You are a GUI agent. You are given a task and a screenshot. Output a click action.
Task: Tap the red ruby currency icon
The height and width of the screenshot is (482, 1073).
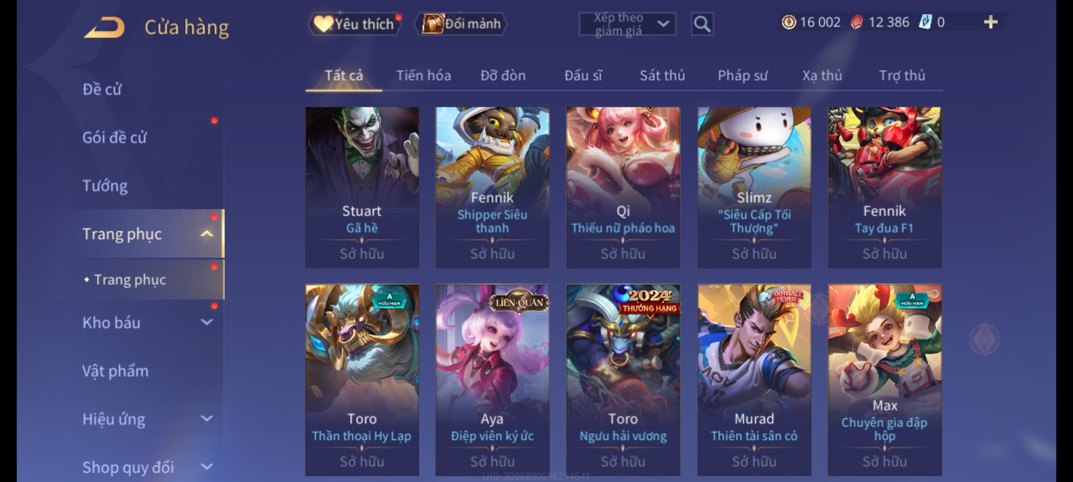[x=856, y=22]
